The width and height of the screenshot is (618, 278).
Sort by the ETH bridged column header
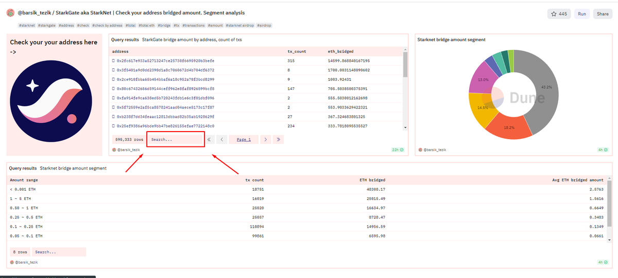pyautogui.click(x=372, y=180)
